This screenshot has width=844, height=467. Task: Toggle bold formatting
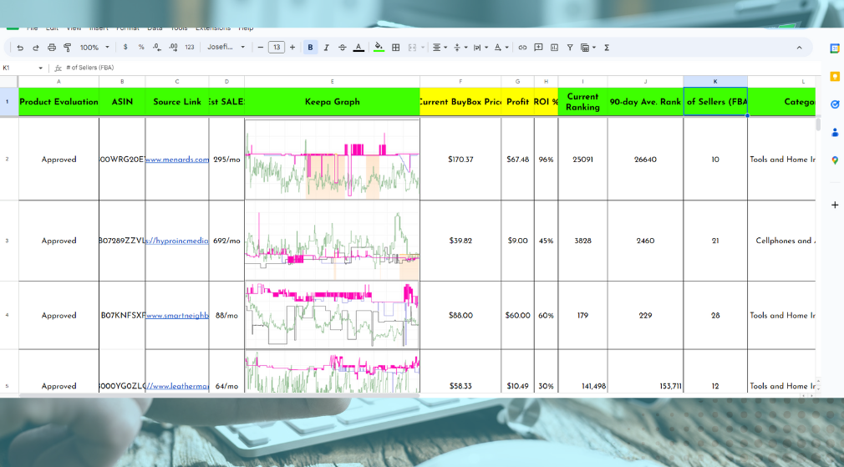[310, 48]
